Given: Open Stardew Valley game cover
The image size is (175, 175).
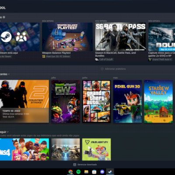Looking at the screenshot, I should 158,101.
